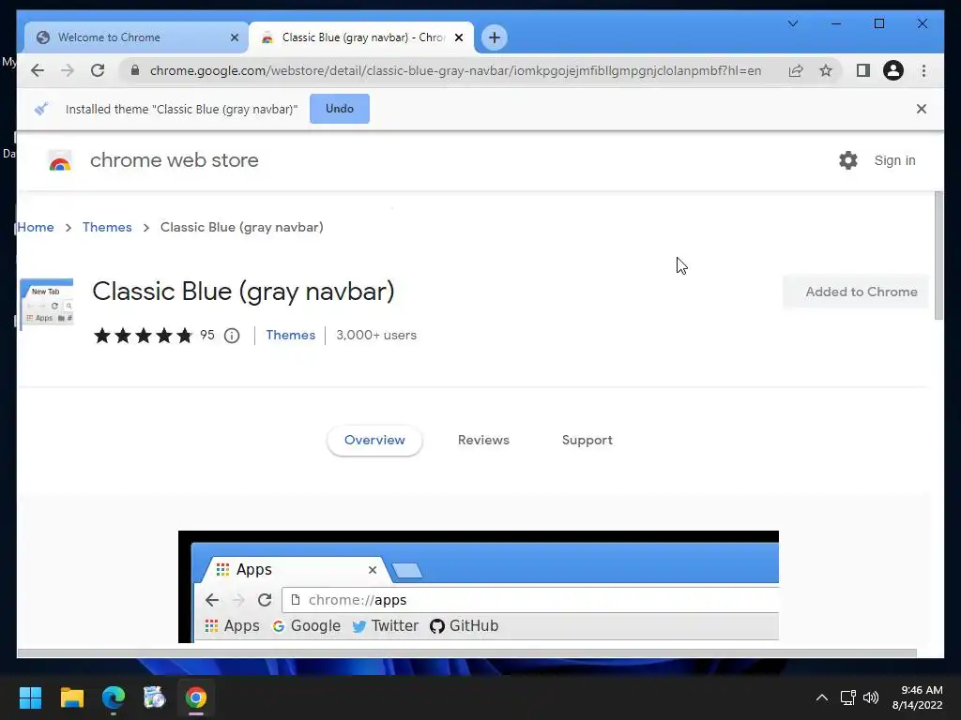Sign in to the Chrome Web Store
The image size is (961, 720).
(x=894, y=160)
